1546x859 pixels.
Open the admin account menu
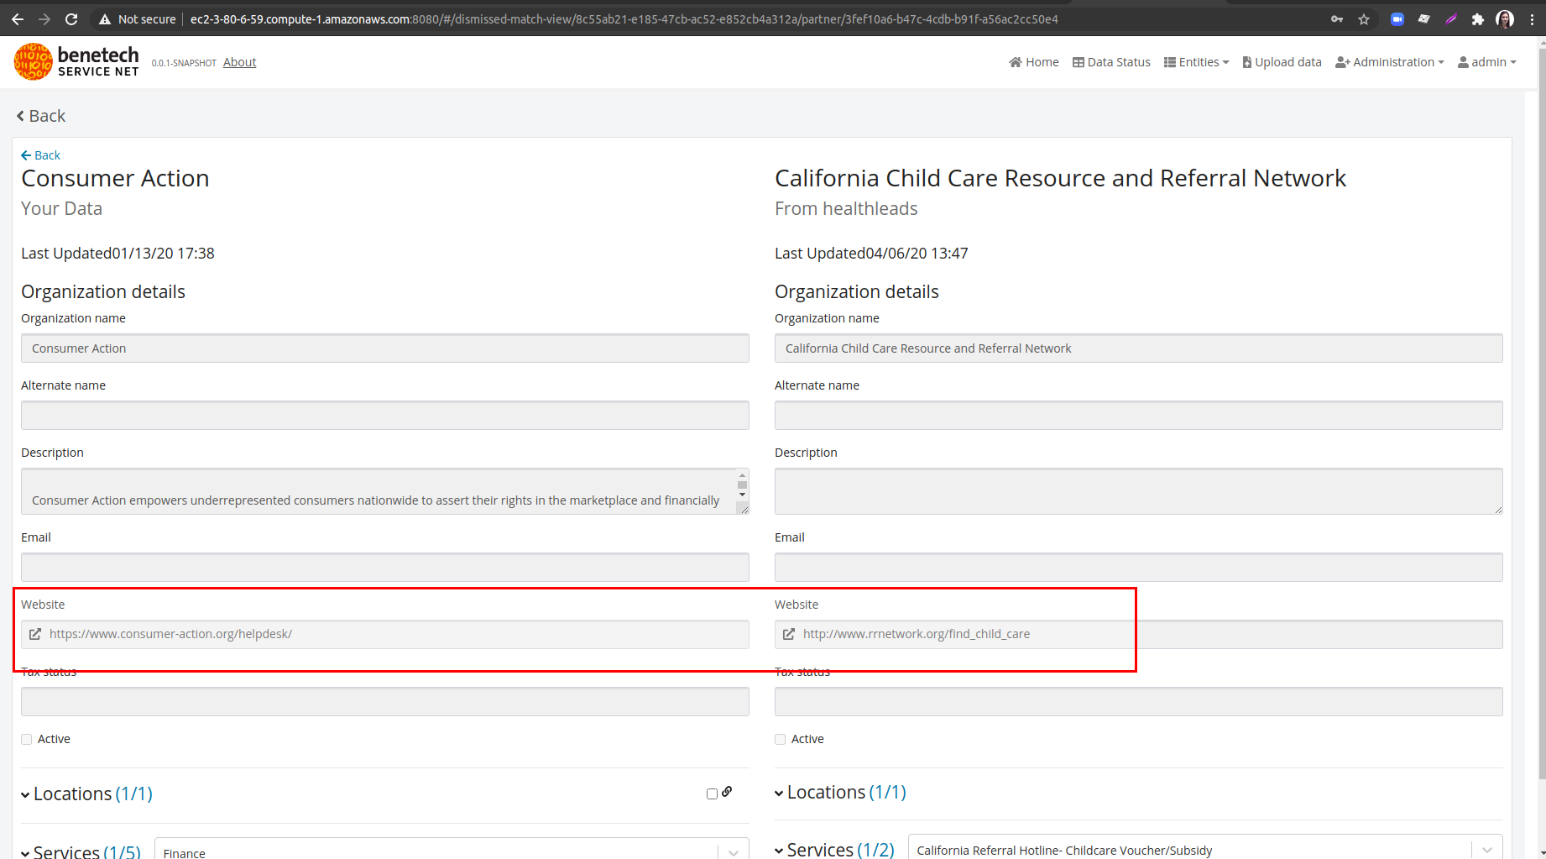click(1486, 61)
